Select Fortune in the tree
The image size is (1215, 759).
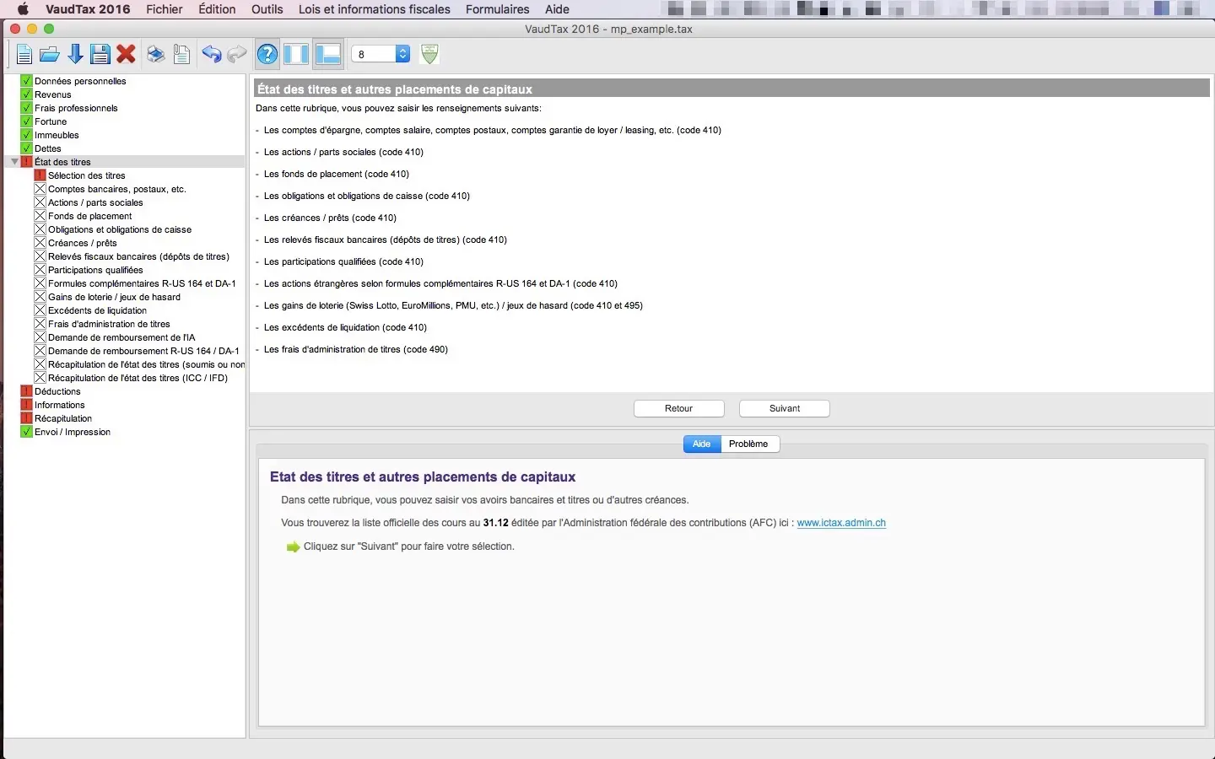point(51,121)
